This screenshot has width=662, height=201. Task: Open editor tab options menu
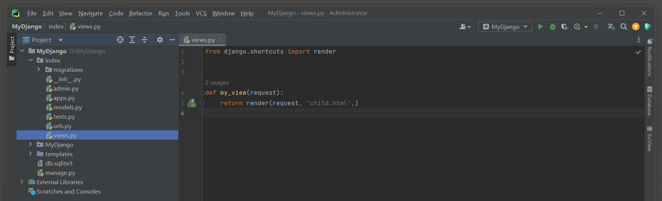639,40
